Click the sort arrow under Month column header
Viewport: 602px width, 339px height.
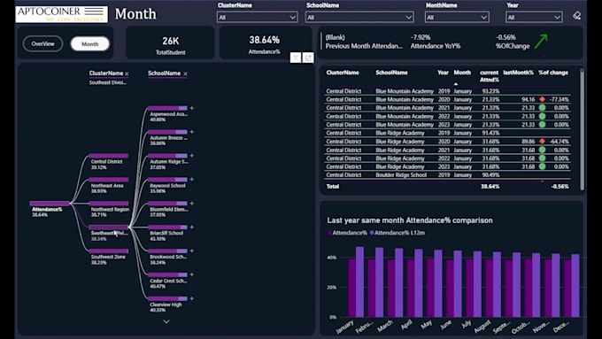pyautogui.click(x=456, y=84)
